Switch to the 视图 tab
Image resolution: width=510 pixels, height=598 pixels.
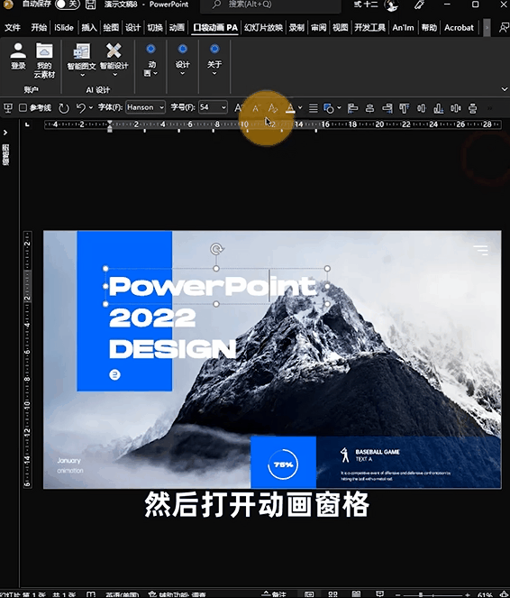coord(340,27)
